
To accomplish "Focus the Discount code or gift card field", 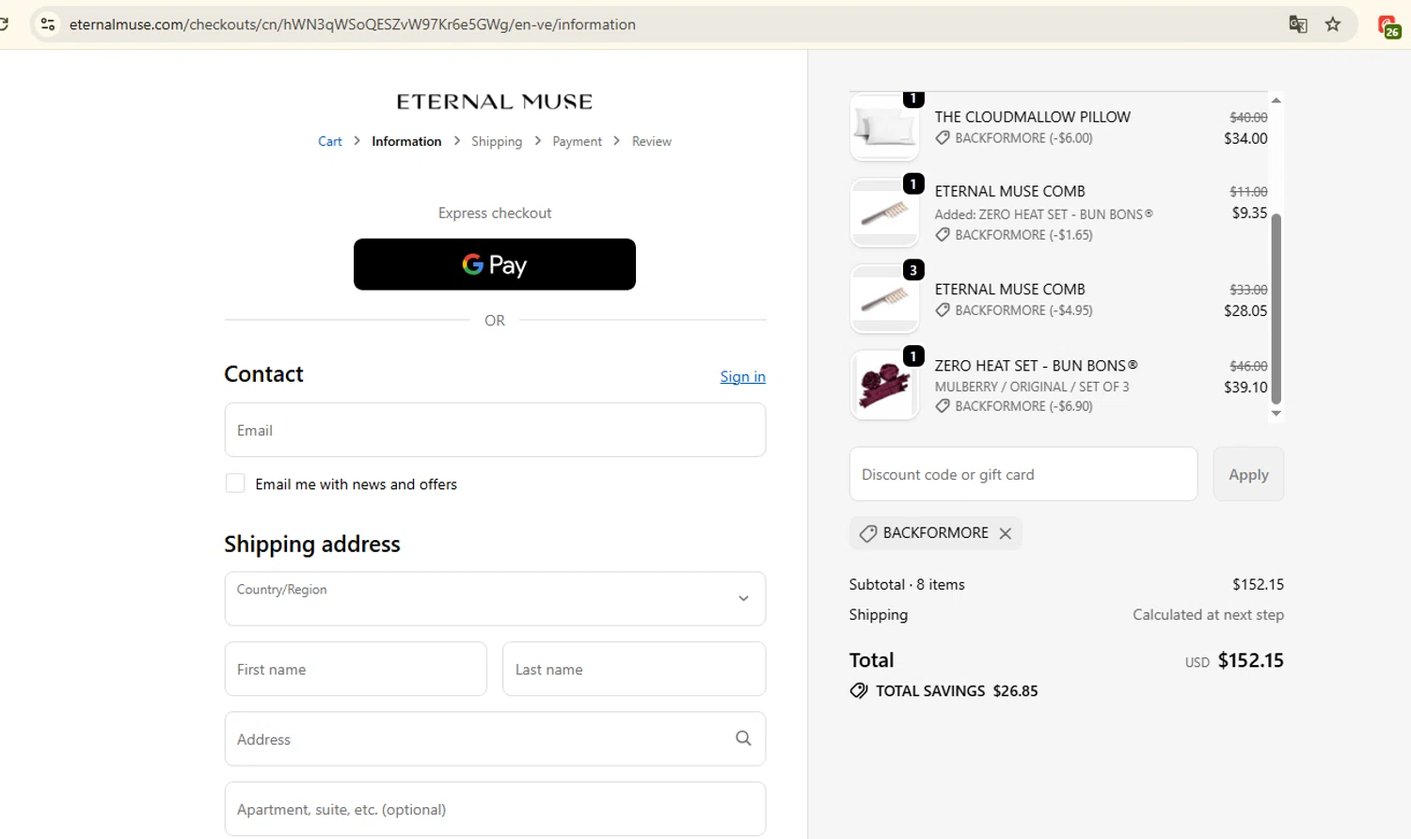I will pyautogui.click(x=1023, y=474).
